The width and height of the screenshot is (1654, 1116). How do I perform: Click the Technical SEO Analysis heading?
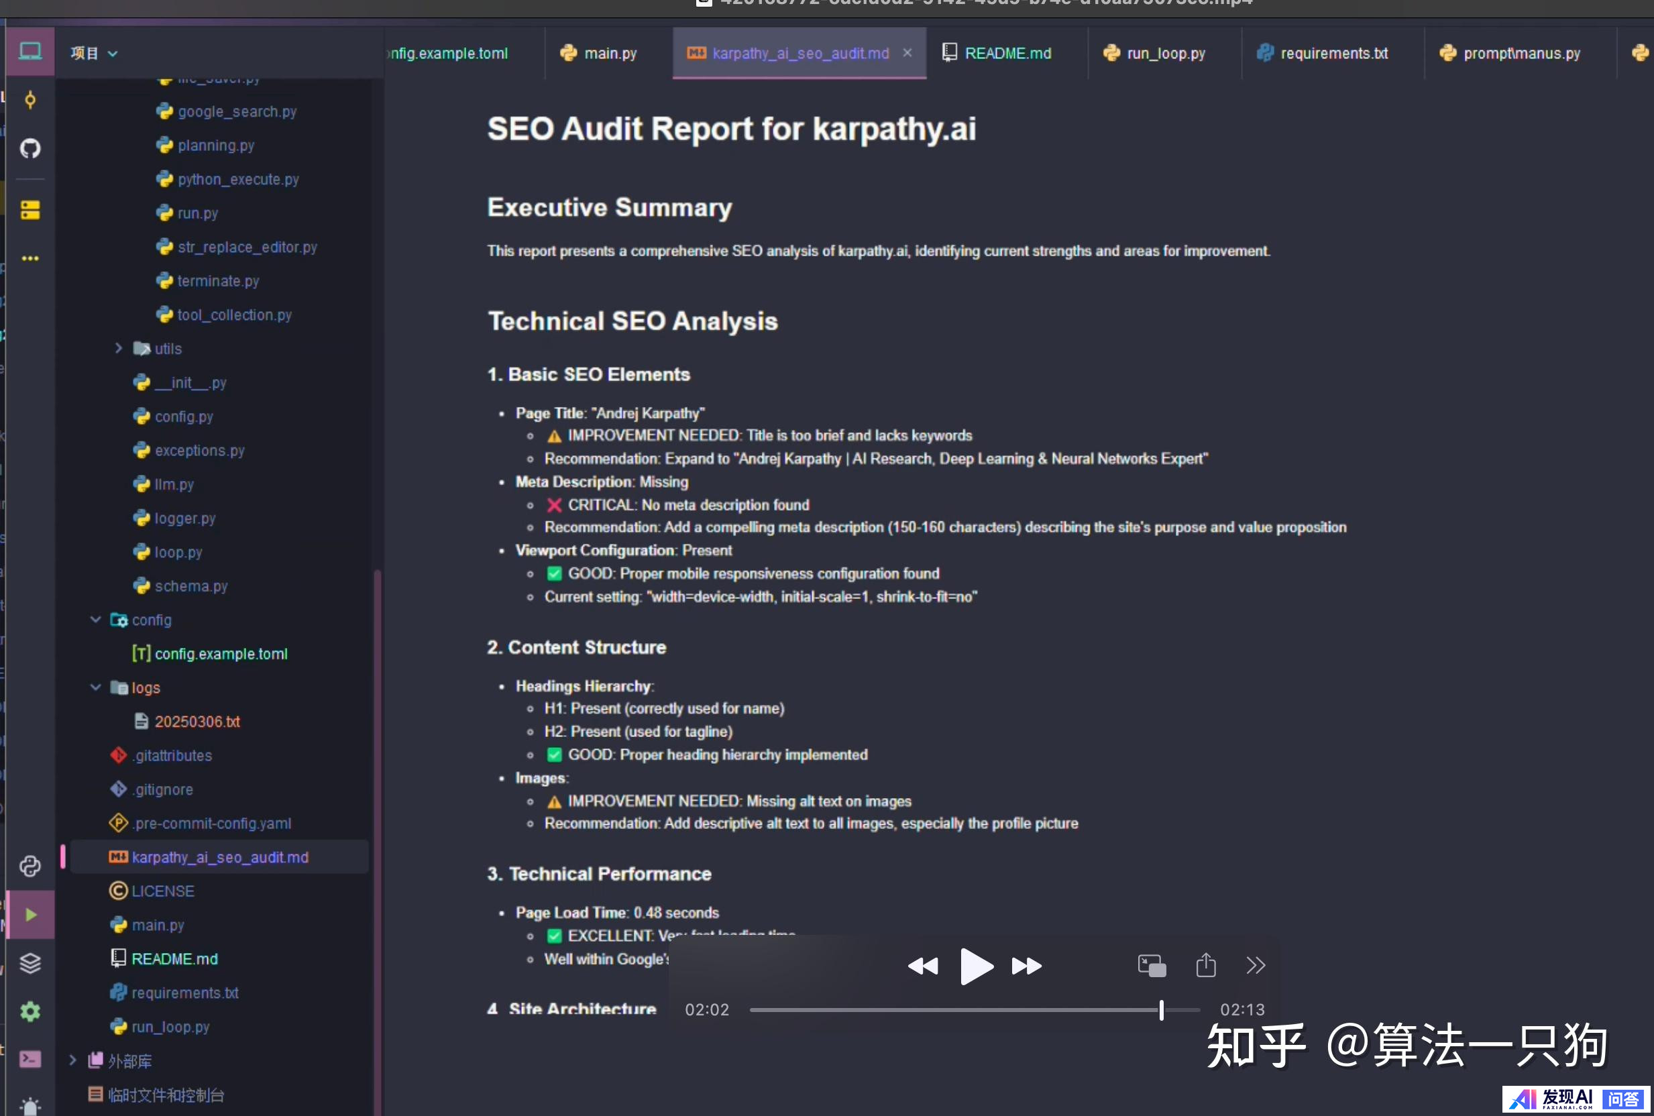632,321
